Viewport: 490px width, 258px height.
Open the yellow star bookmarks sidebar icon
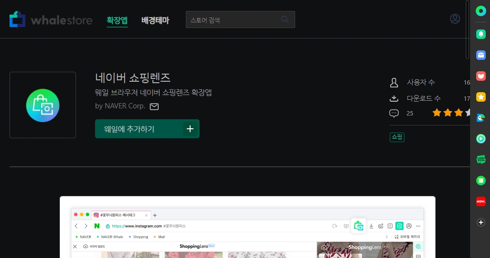tap(480, 97)
